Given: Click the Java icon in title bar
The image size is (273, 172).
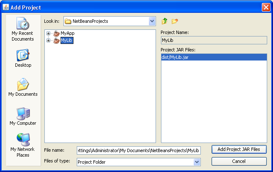Looking at the screenshot, I should tap(6, 7).
